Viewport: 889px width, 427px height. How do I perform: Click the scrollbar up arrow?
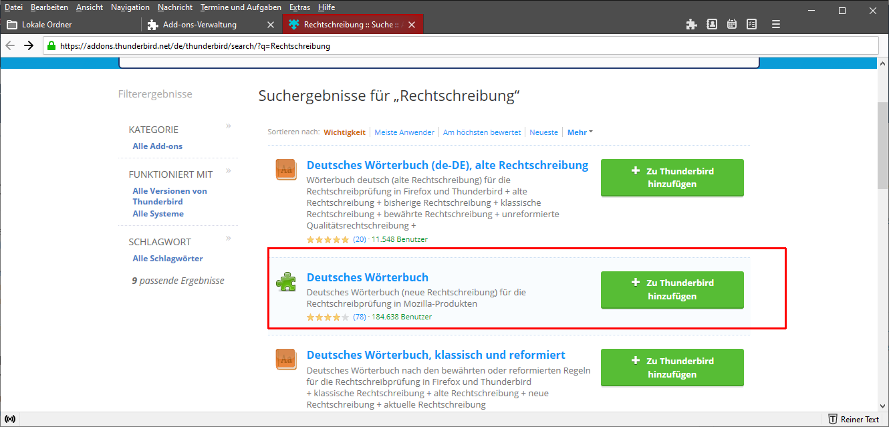pos(882,63)
